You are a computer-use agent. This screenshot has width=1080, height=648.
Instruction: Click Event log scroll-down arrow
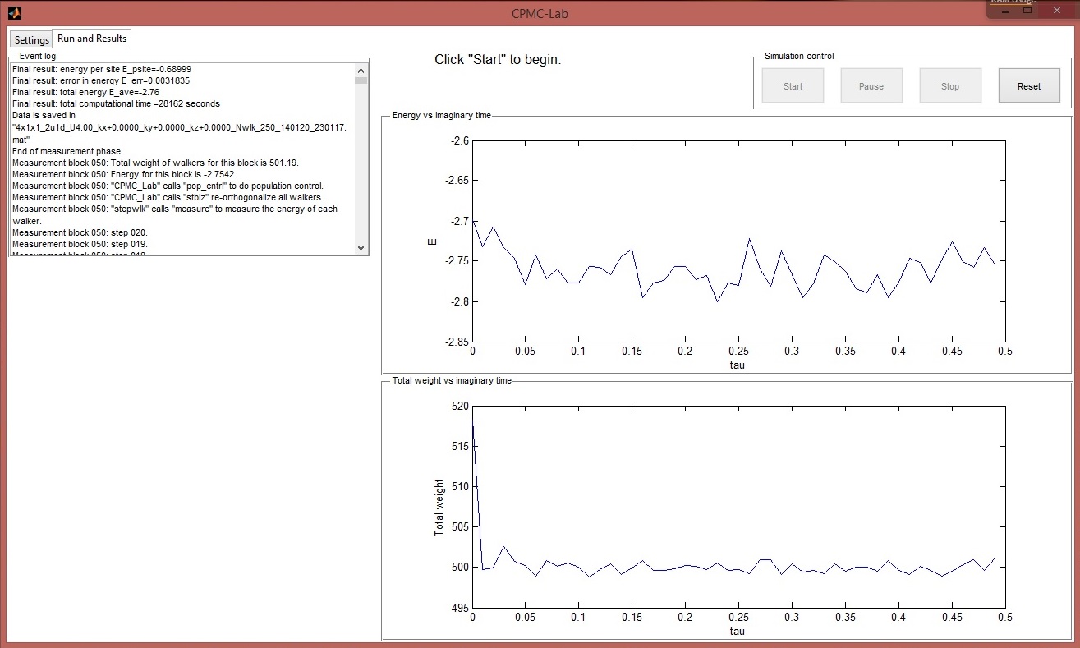pyautogui.click(x=361, y=247)
